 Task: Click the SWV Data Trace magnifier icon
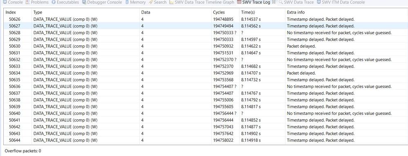coord(281,2)
